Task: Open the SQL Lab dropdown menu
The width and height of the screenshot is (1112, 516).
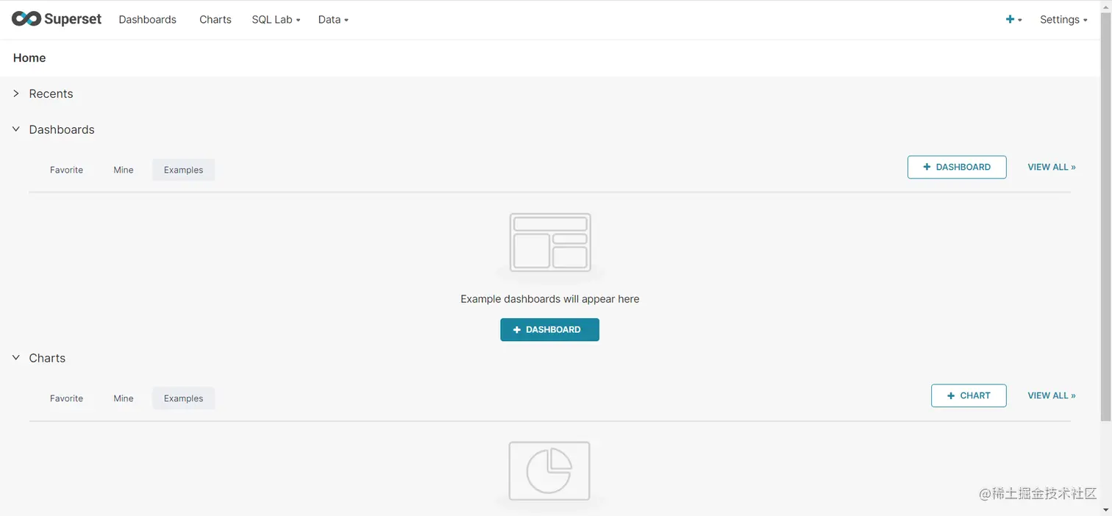Action: tap(276, 20)
